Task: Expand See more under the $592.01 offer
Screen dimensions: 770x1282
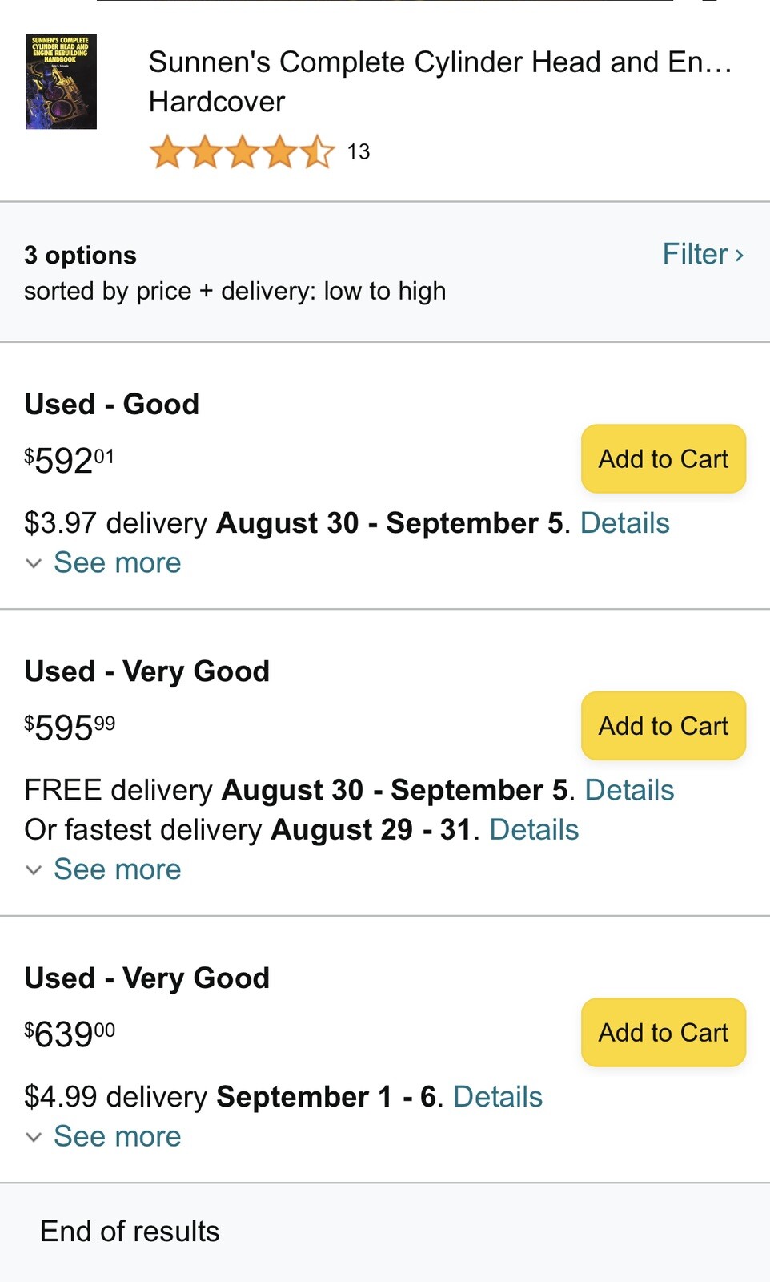Action: [x=117, y=563]
